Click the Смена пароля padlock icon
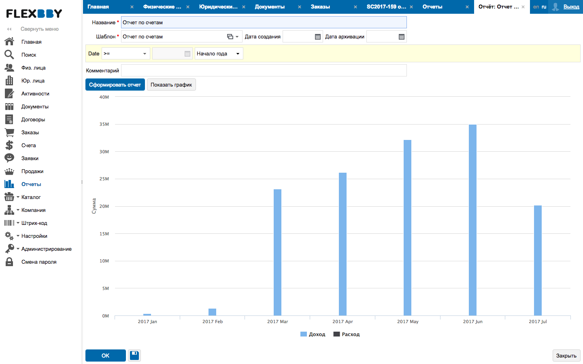583x364 pixels. [x=9, y=262]
